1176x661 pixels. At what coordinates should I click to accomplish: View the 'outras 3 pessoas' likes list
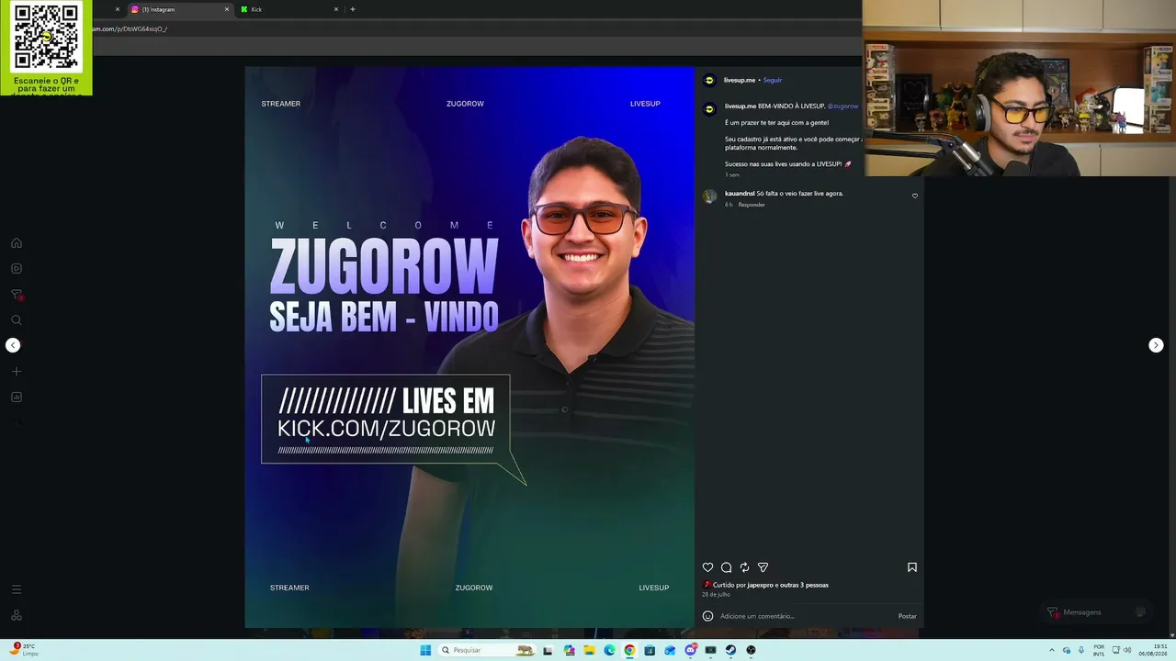(x=805, y=585)
